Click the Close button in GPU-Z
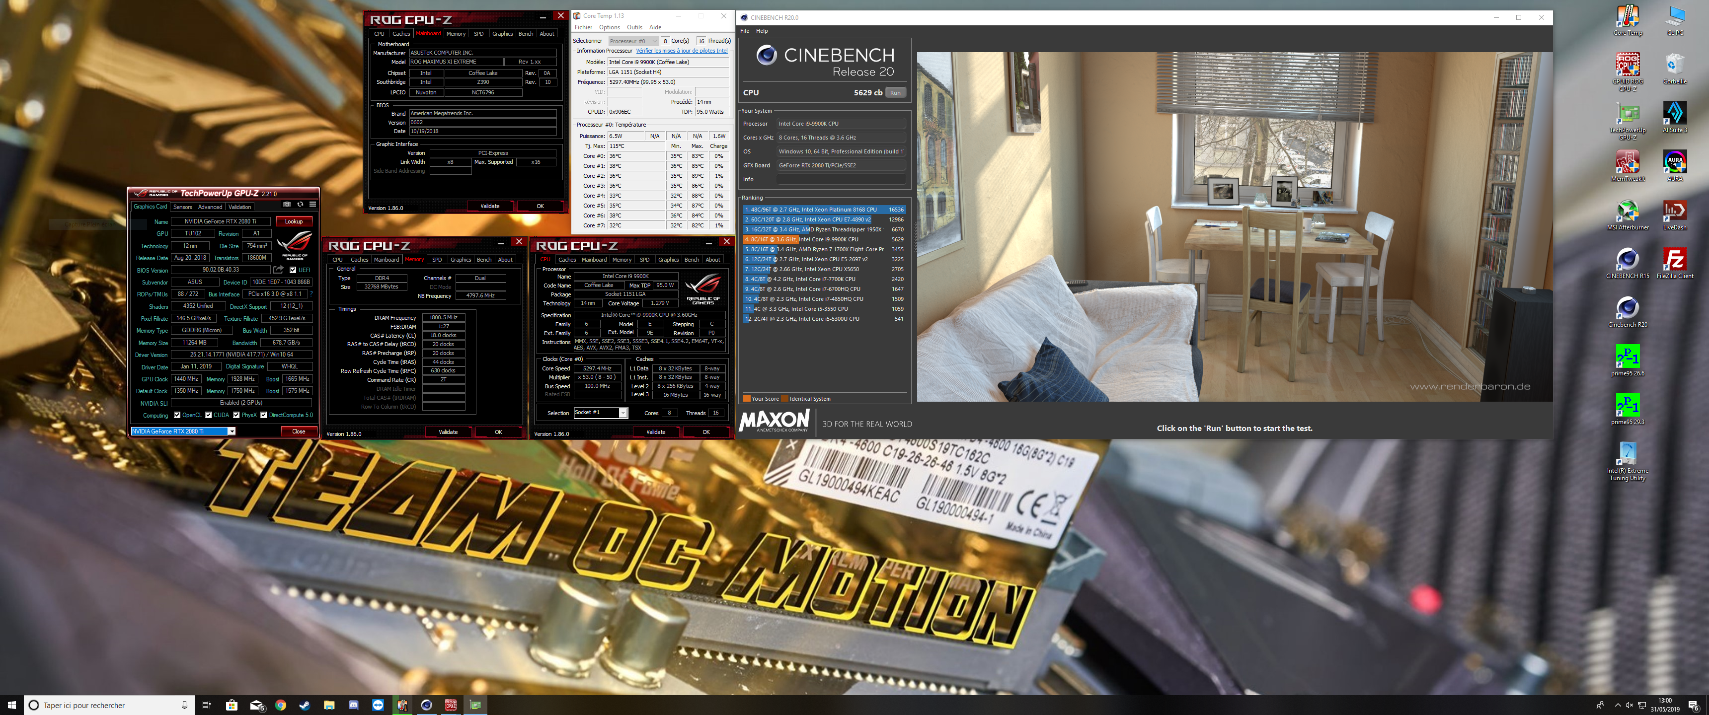Viewport: 1709px width, 715px height. pyautogui.click(x=299, y=431)
